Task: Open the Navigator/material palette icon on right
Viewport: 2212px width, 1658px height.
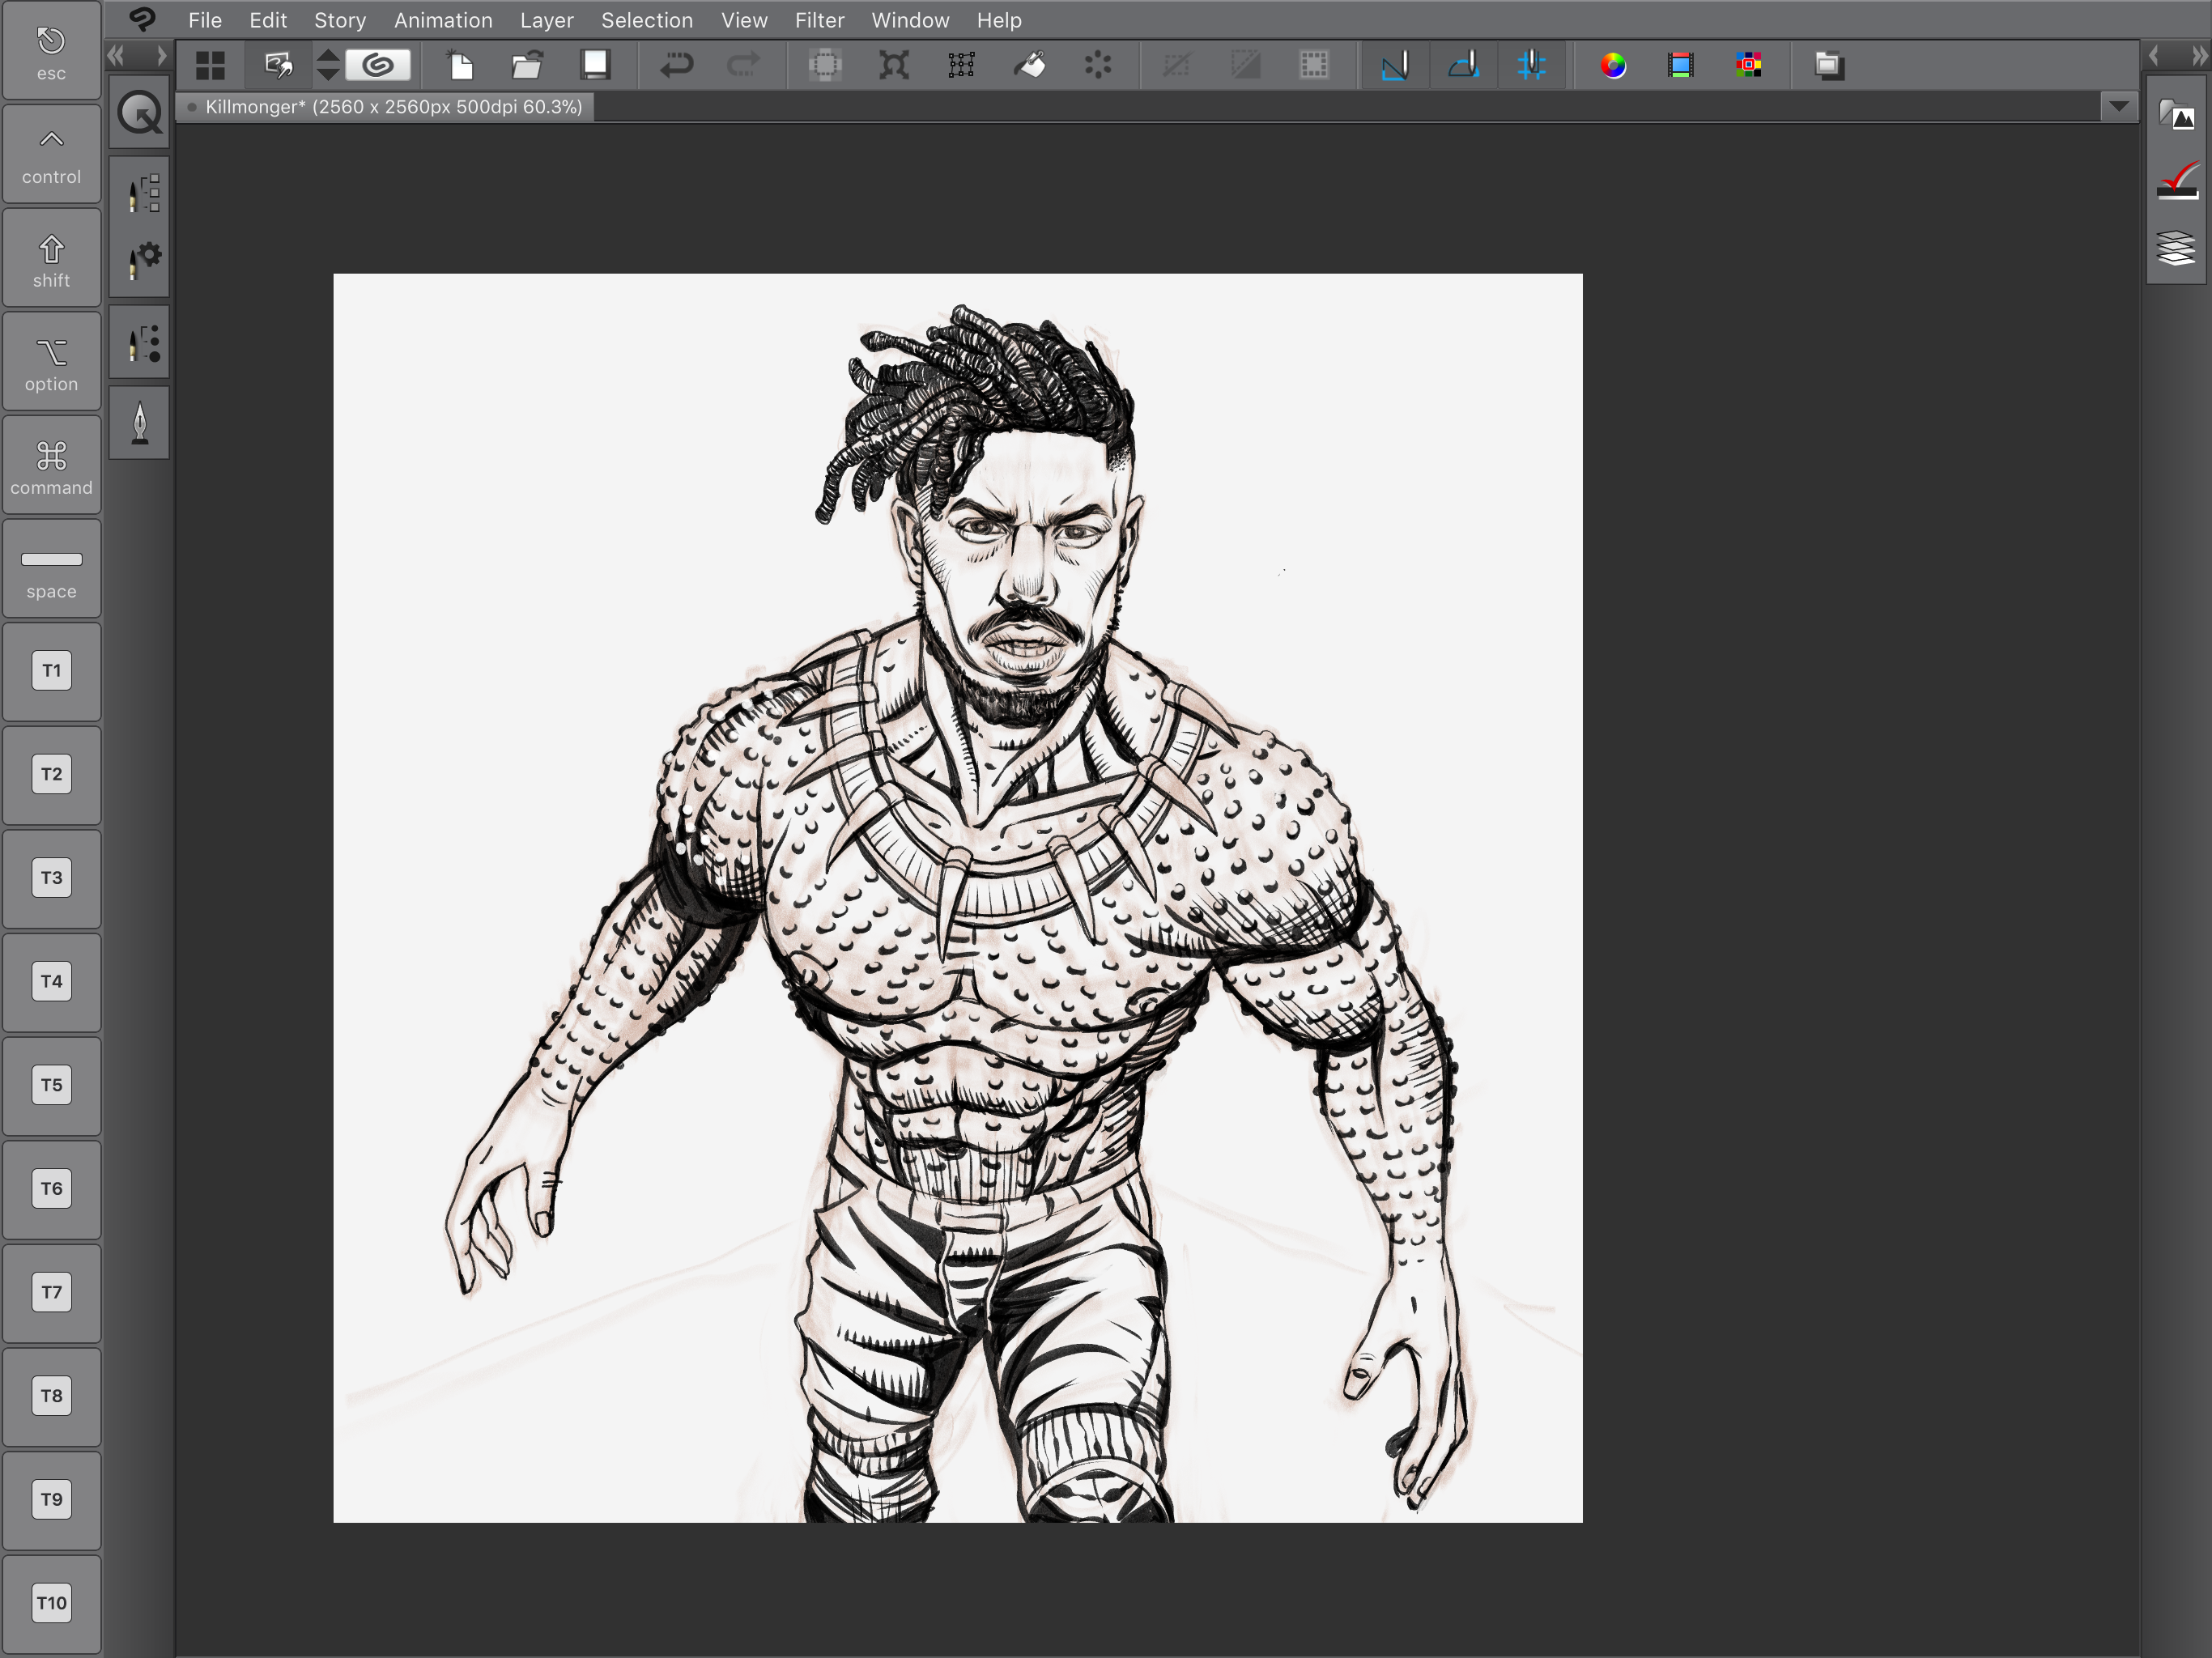Action: pos(2176,115)
